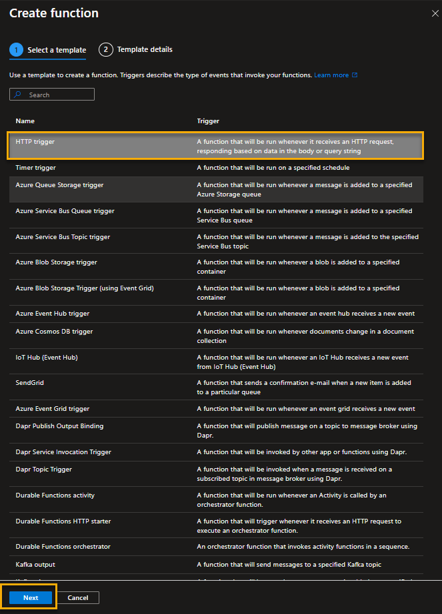Screen dimensions: 442x614
Task: Click the Next button
Action: click(x=31, y=597)
